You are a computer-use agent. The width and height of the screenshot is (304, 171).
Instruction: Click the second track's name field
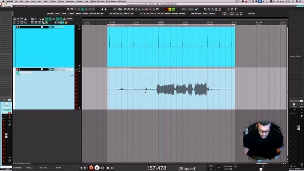click(30, 69)
